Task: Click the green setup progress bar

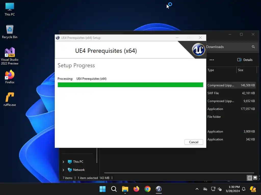Action: [x=130, y=85]
